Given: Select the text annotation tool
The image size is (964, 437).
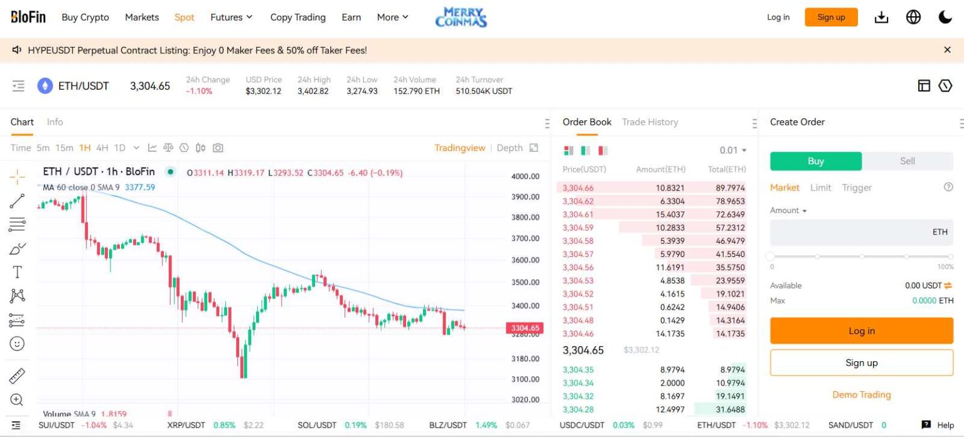Looking at the screenshot, I should 18,271.
